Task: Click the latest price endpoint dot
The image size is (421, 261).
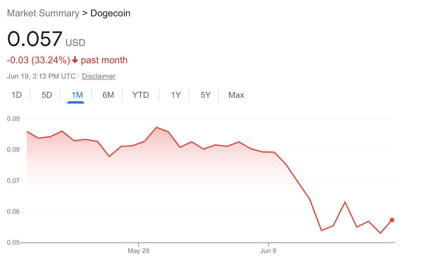Action: tap(392, 220)
